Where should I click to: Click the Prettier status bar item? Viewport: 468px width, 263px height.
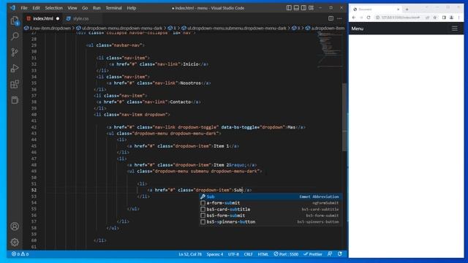[313, 254]
